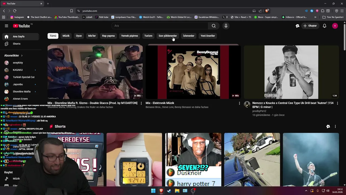This screenshot has width=346, height=195.
Task: Open the browser main menu
Action: click(x=342, y=11)
